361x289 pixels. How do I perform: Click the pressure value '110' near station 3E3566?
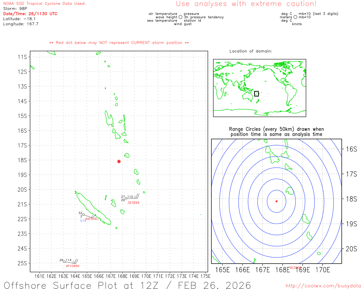click(130, 197)
